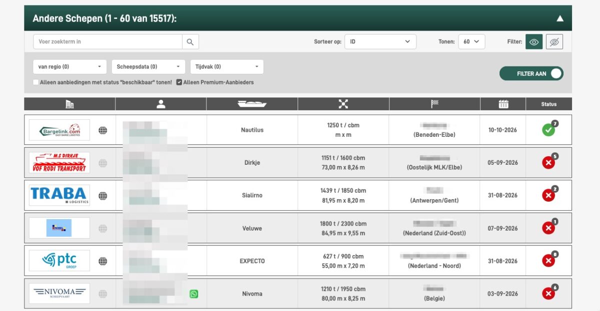Sort by the destination flag column icon
Screen dimensions: 600x311
(434, 104)
